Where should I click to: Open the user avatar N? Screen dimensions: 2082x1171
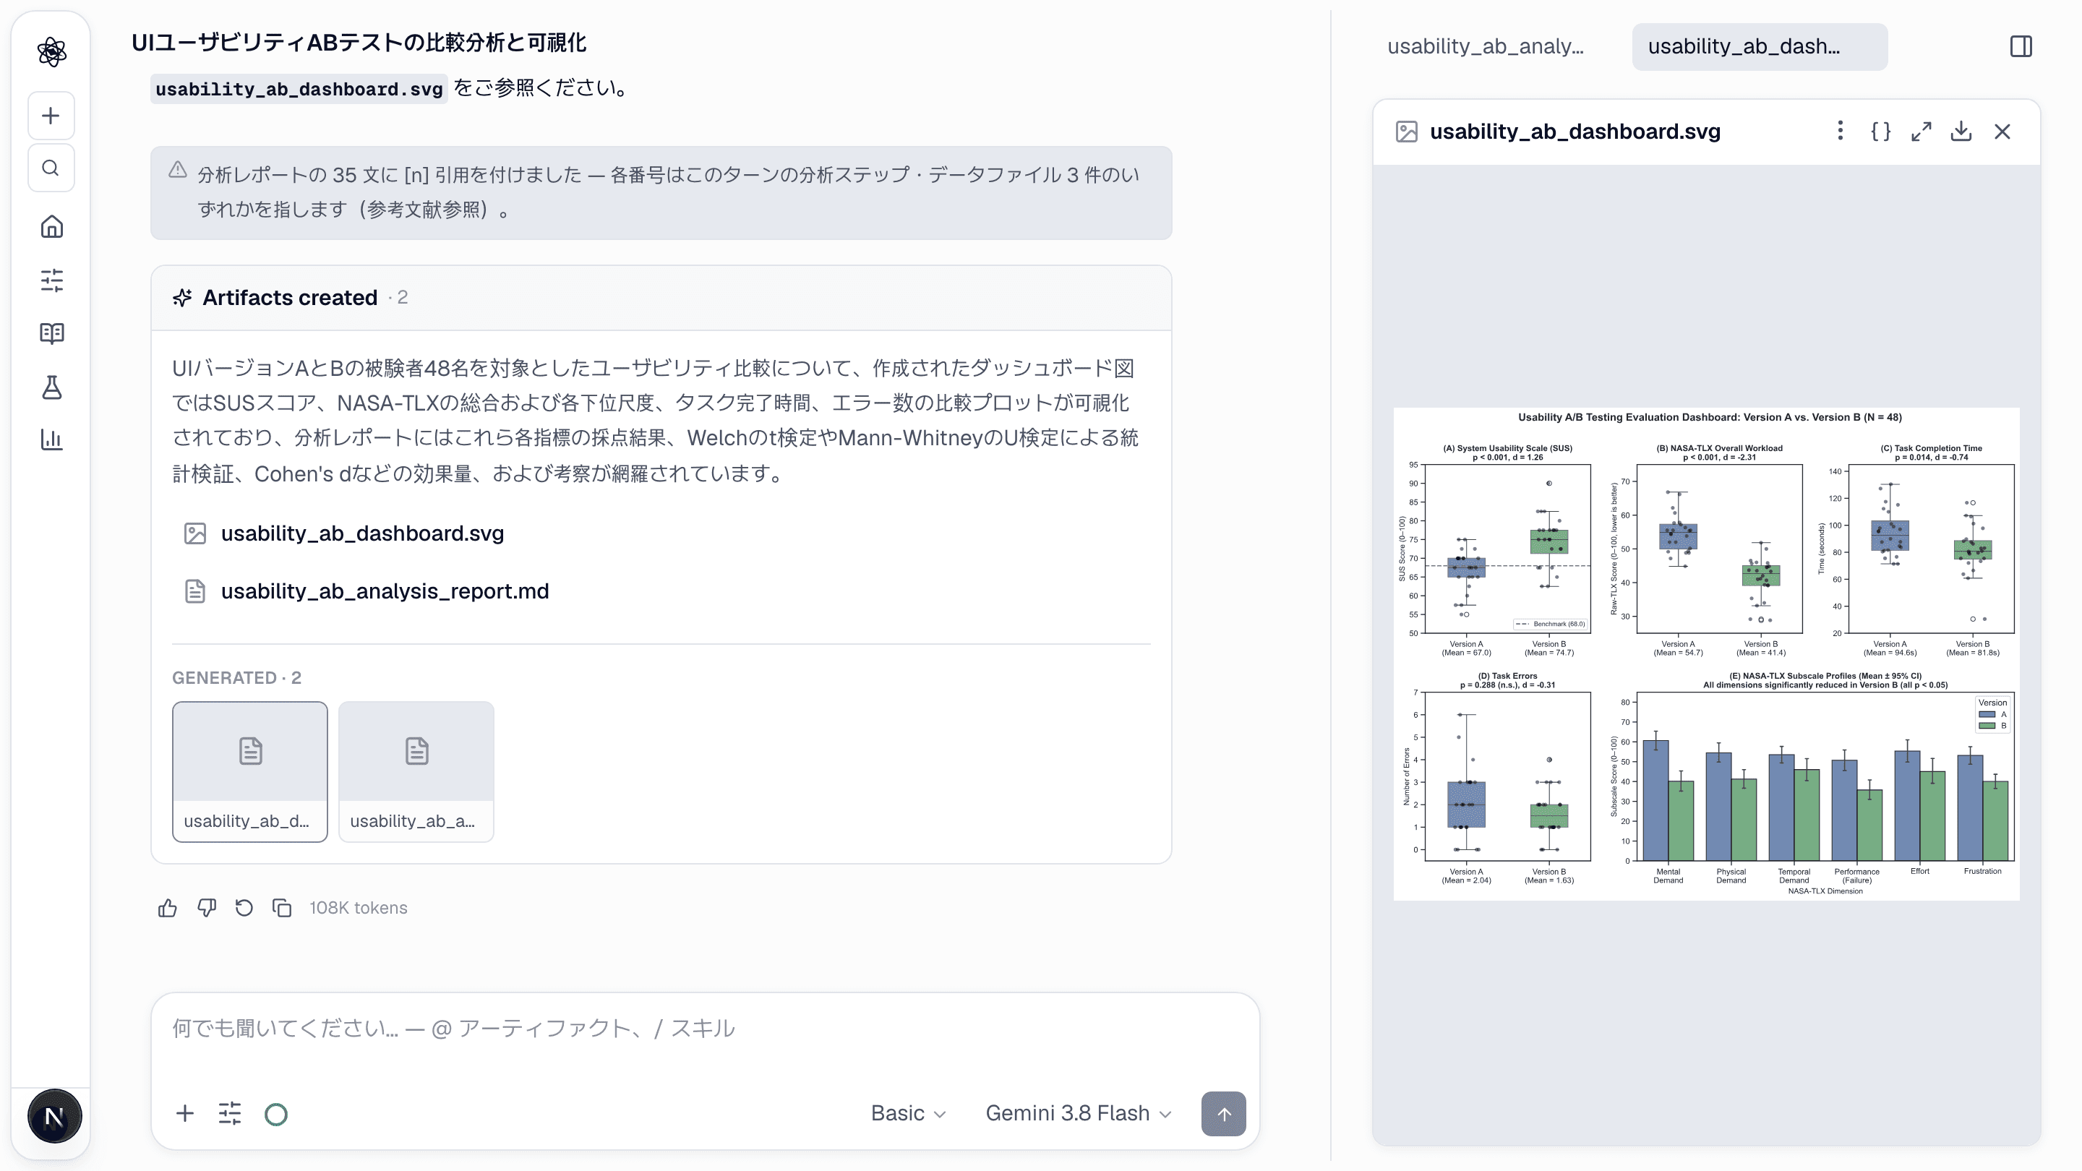point(54,1117)
